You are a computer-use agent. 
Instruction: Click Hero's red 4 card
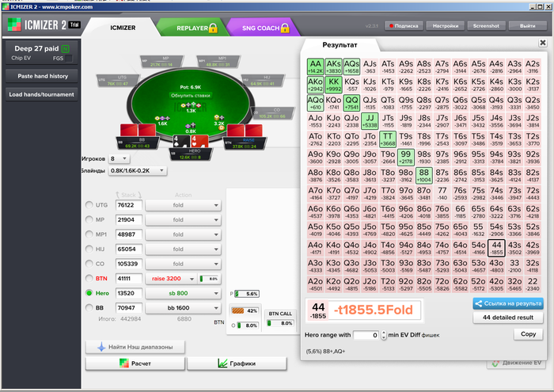(x=199, y=142)
